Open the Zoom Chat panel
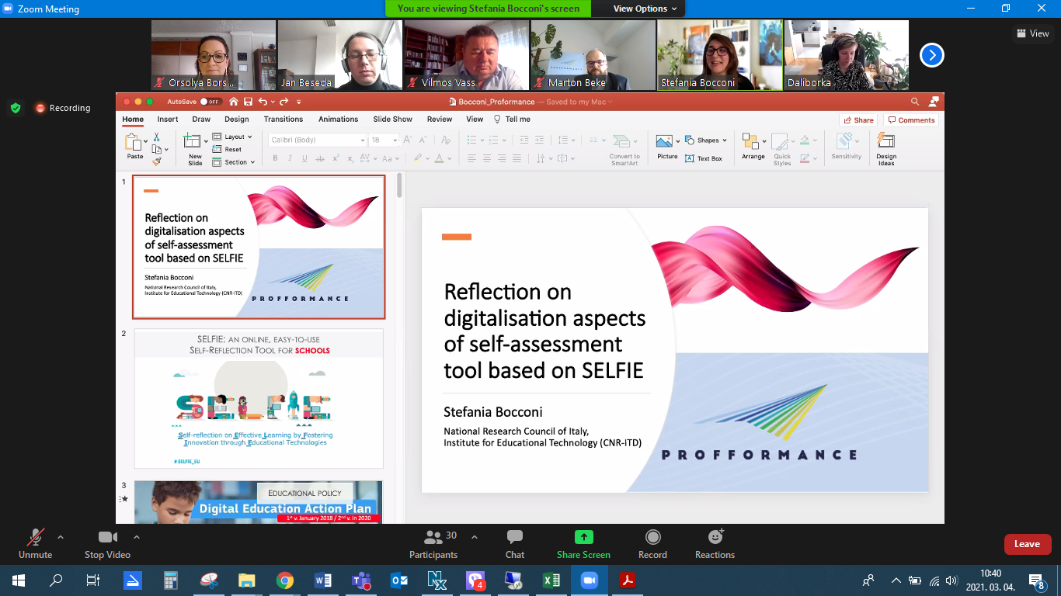1061x596 pixels. [x=514, y=542]
